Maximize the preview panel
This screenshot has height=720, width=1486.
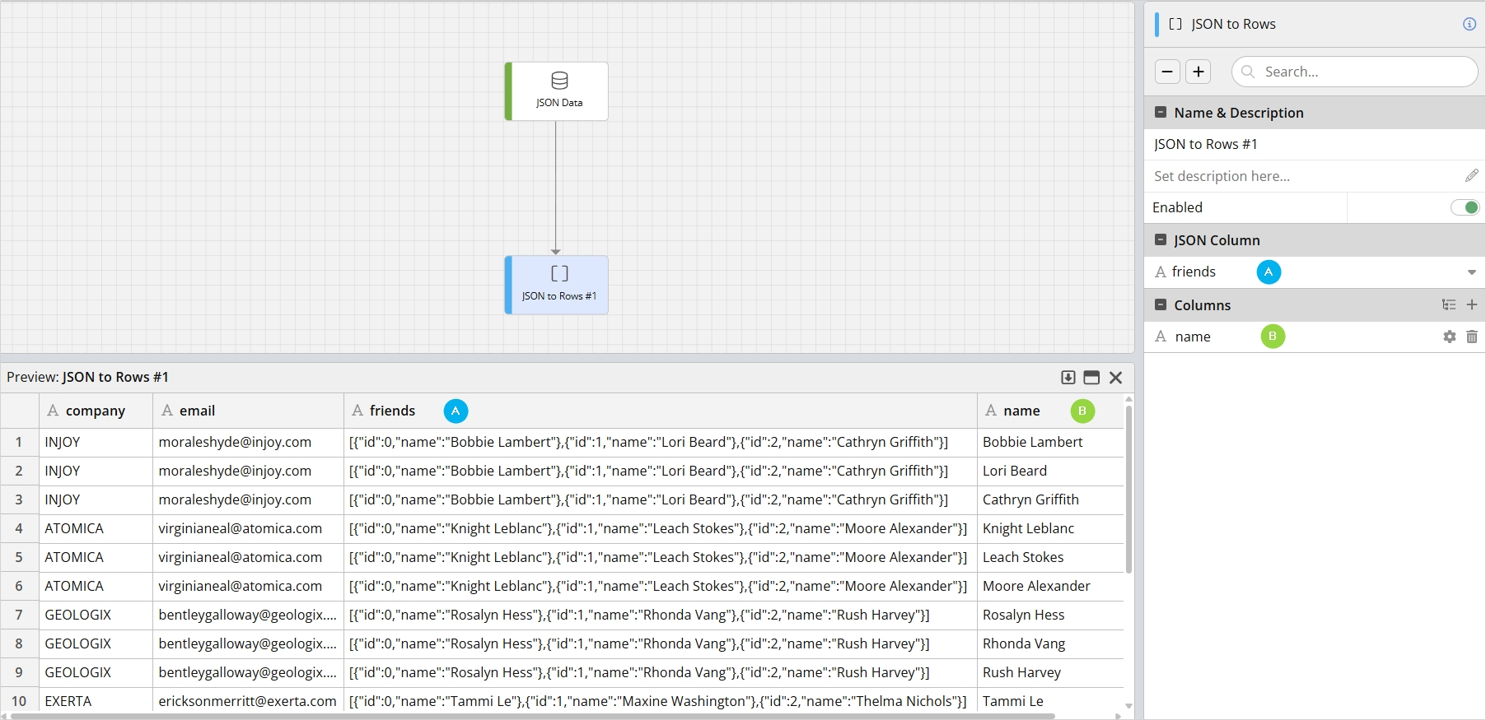[x=1091, y=378]
